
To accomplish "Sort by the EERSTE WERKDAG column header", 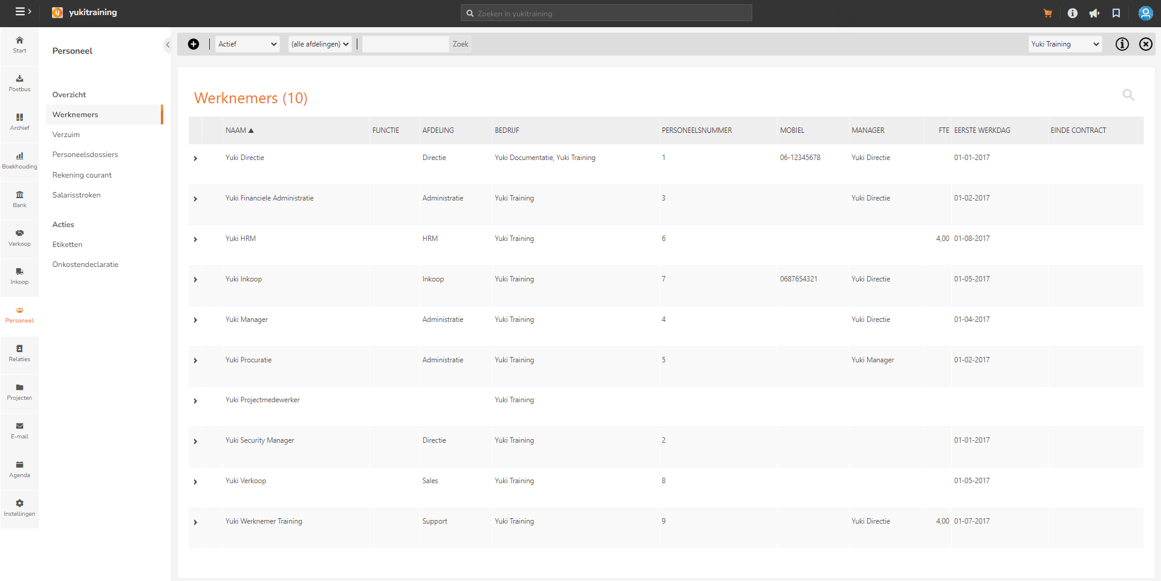I will click(x=982, y=130).
